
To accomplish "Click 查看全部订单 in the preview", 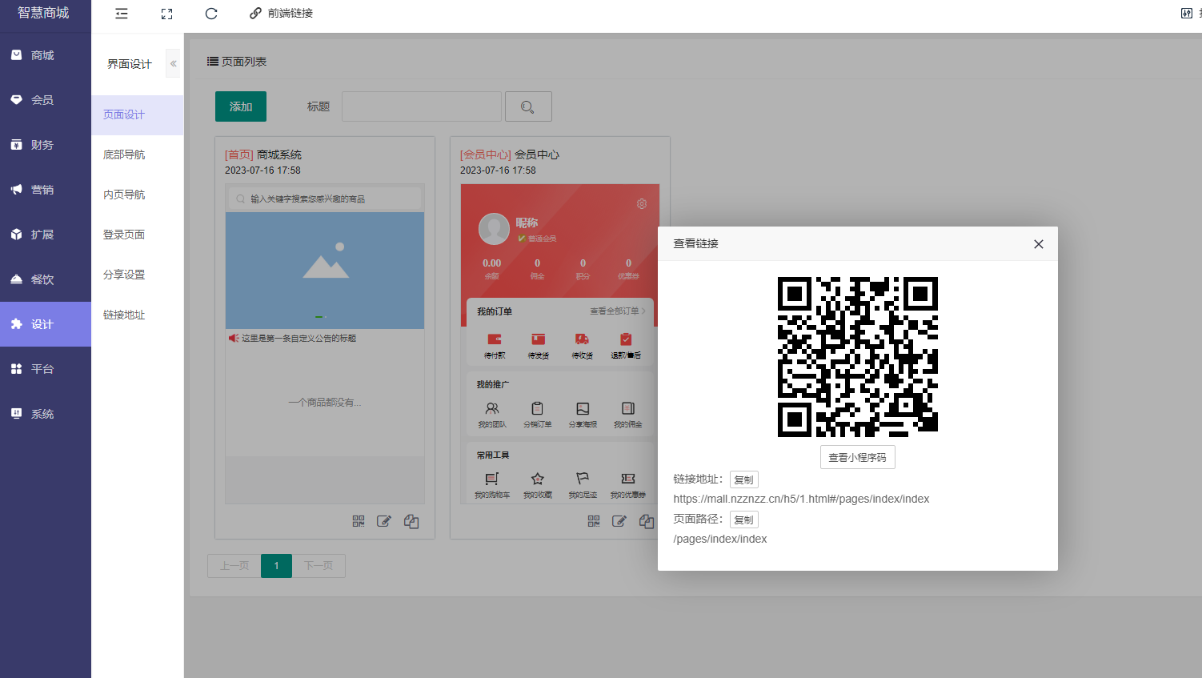I will tap(618, 311).
